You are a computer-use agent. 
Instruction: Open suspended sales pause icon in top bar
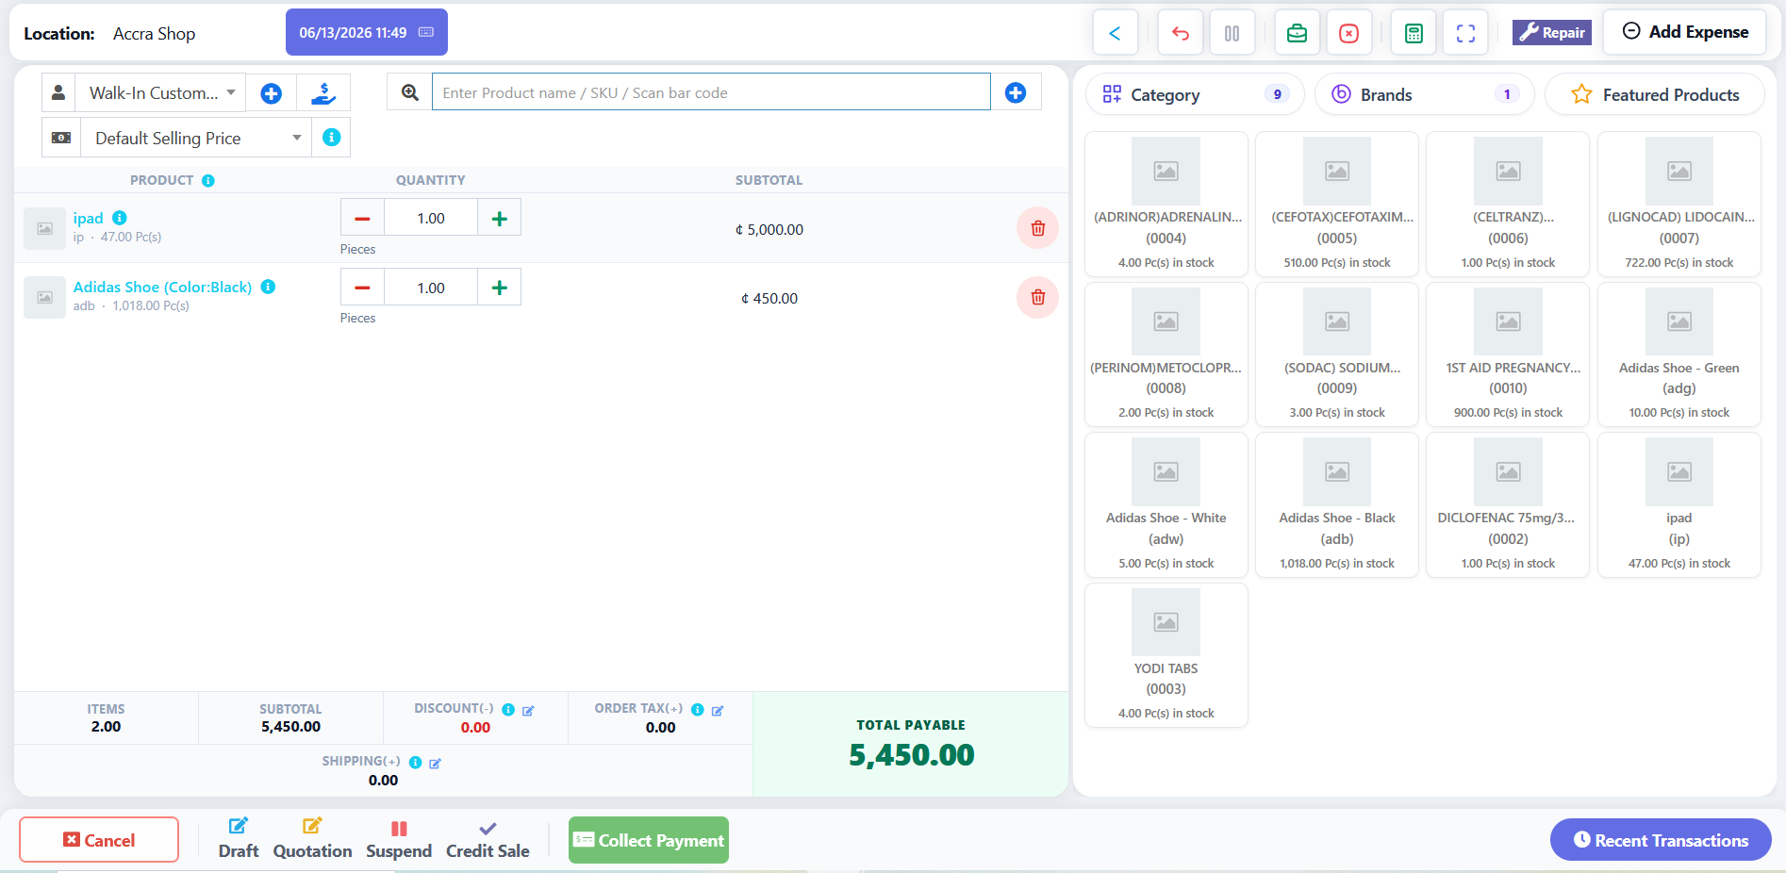point(1232,33)
